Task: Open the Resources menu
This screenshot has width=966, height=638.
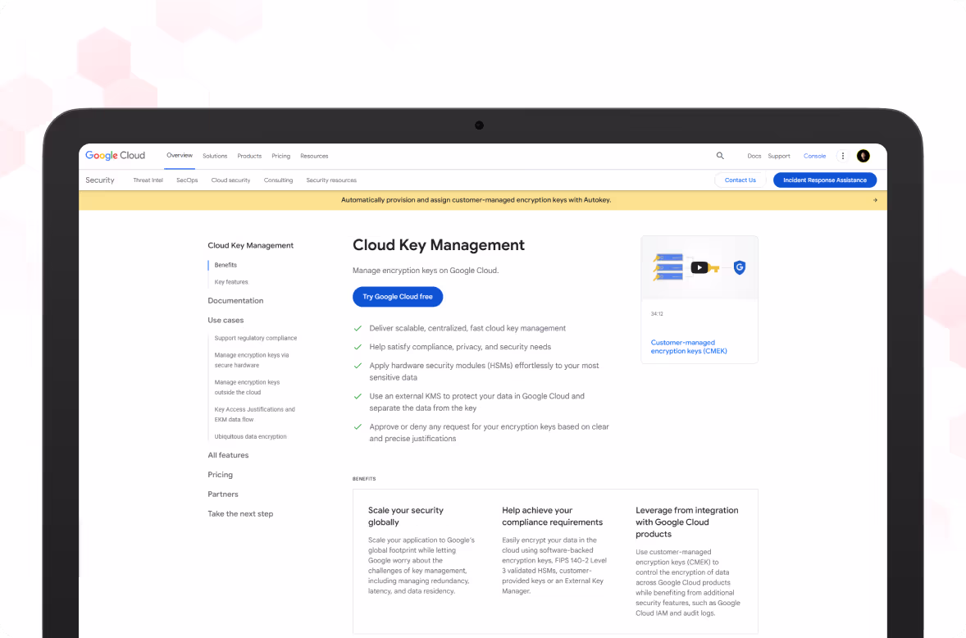Action: pos(314,156)
